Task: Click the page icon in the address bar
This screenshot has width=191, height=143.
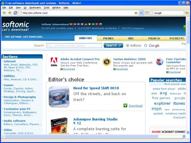Action: point(21,13)
